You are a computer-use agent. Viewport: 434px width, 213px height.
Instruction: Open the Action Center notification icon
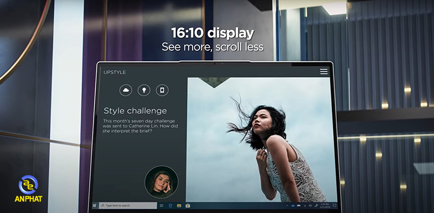point(334,205)
